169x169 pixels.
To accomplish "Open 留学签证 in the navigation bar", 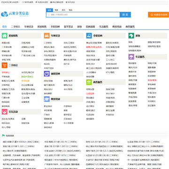I will coord(69,27).
